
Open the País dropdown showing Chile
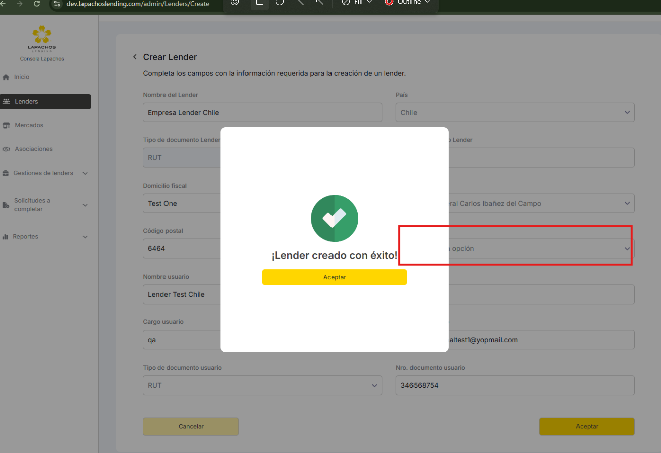515,113
